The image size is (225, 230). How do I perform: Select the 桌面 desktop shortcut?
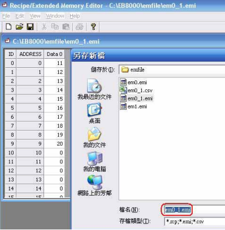point(94,113)
